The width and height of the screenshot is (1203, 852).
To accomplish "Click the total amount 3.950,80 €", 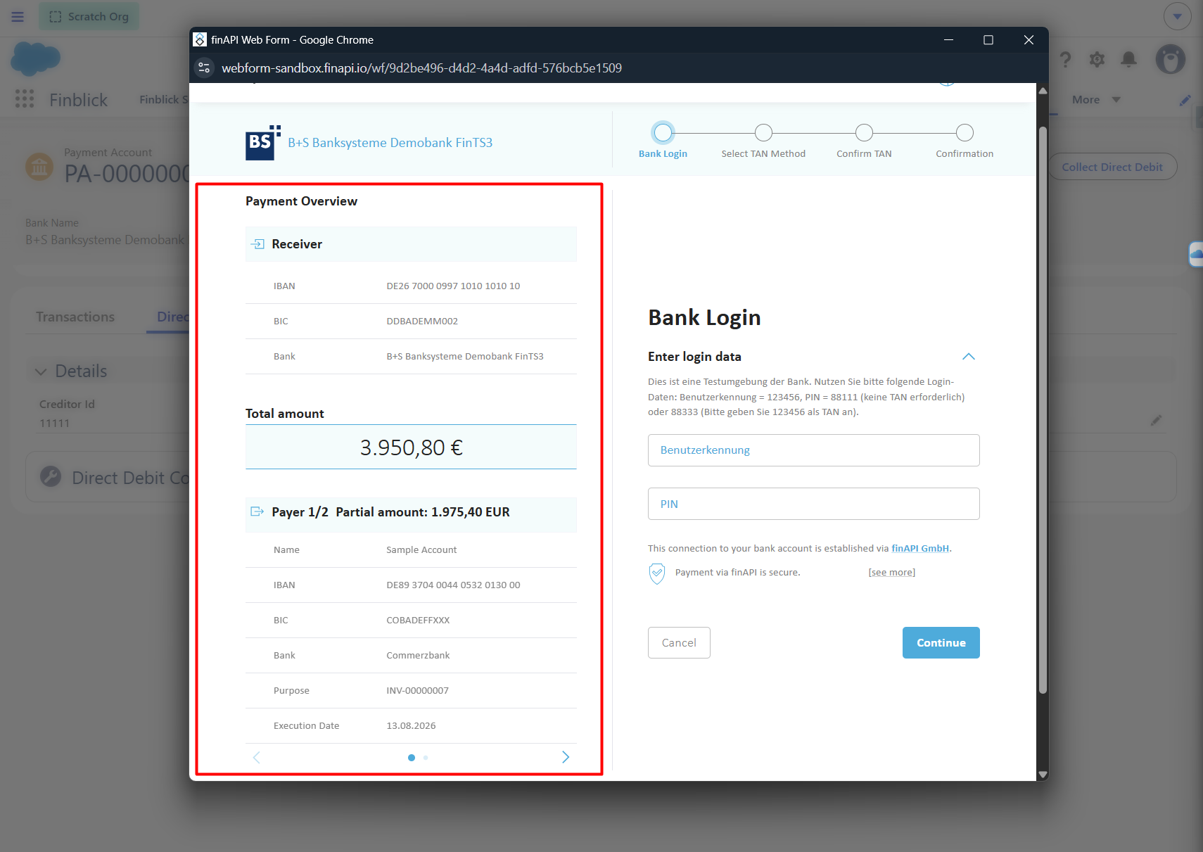I will (412, 447).
